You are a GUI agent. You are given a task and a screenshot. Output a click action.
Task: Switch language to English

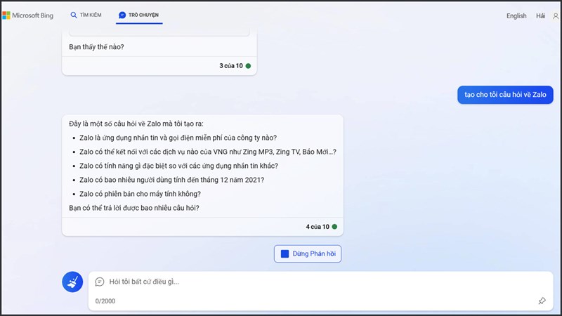pyautogui.click(x=516, y=15)
